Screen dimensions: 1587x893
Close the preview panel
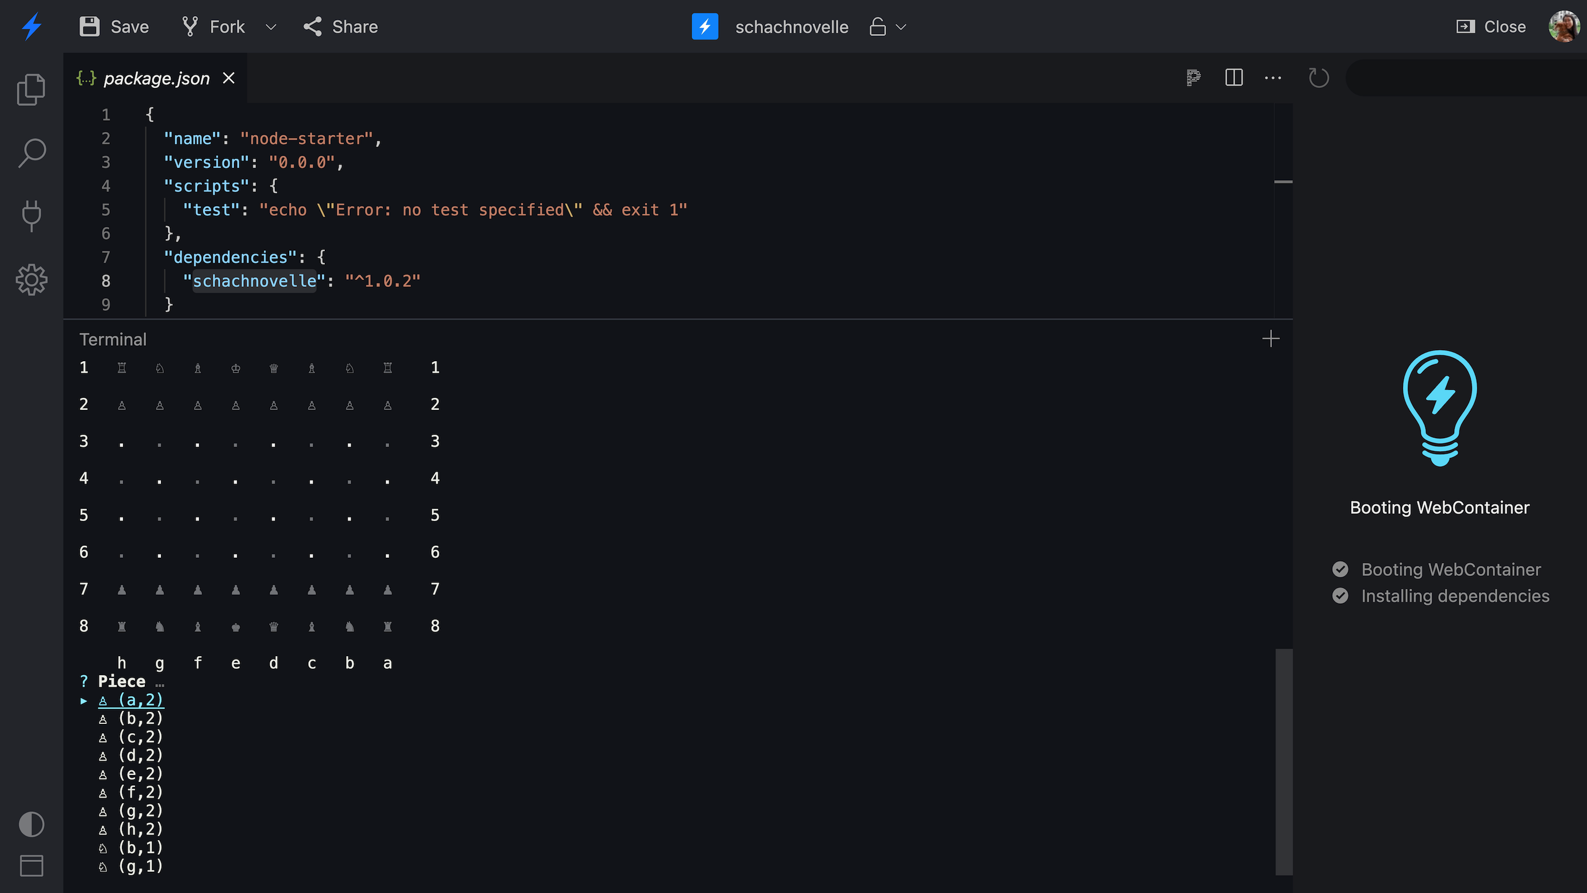tap(1491, 26)
